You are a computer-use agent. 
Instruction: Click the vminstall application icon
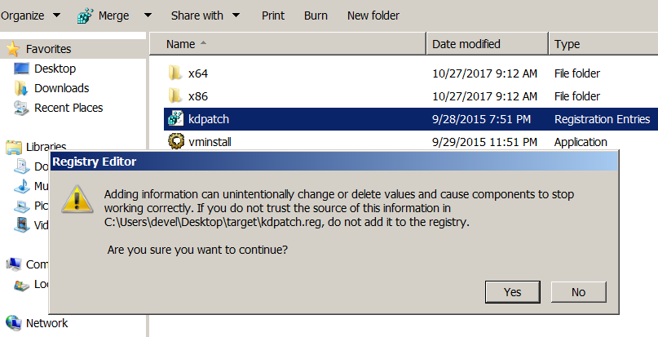(174, 142)
